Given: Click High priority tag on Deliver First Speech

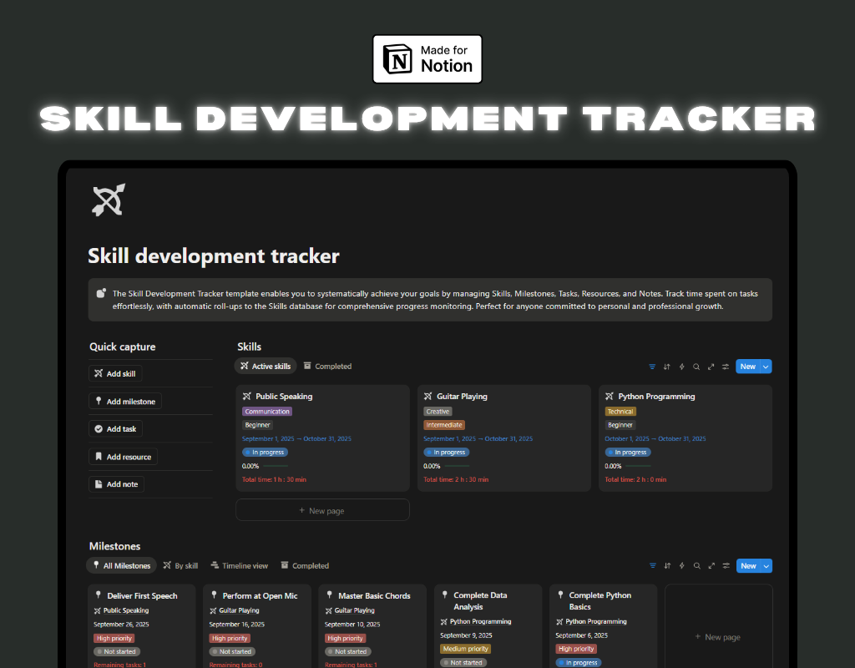Looking at the screenshot, I should click(x=114, y=638).
